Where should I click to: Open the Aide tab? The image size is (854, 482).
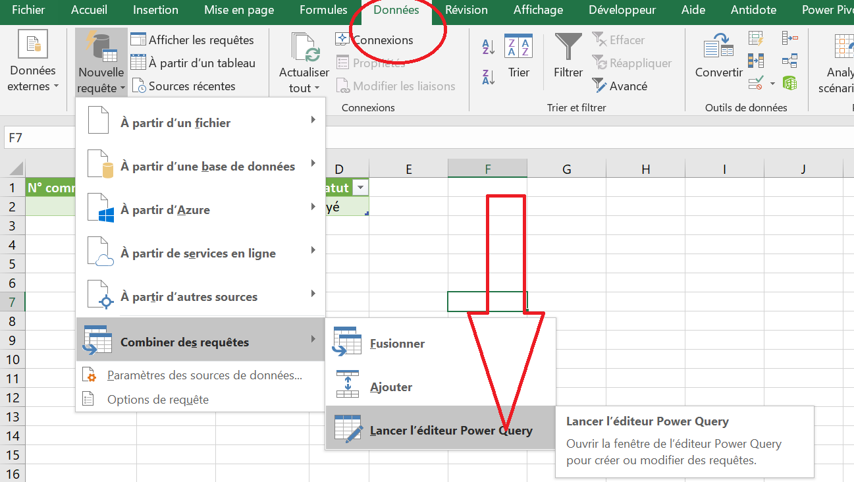[693, 10]
